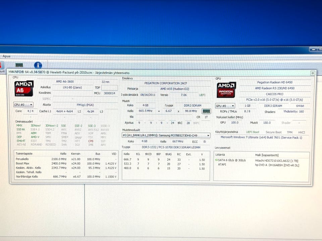The image size is (322, 241).
Task: Click the UEFI label next to version
Action: pos(202,95)
